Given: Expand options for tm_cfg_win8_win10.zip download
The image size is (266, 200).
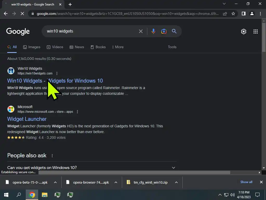Looking at the screenshot, I should (x=176, y=183).
